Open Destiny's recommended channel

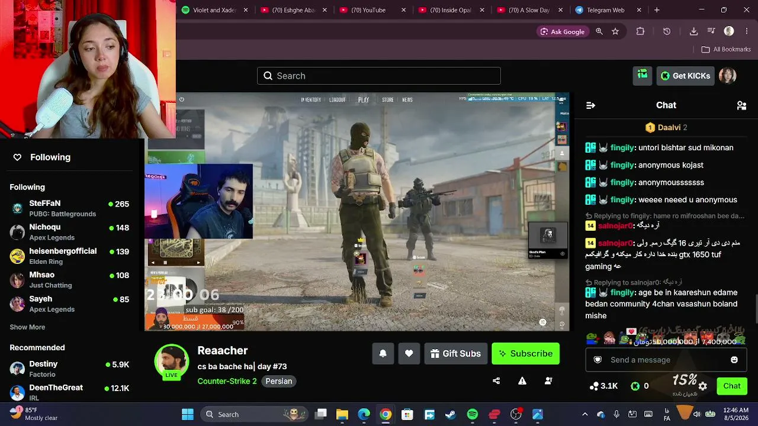[x=70, y=369]
